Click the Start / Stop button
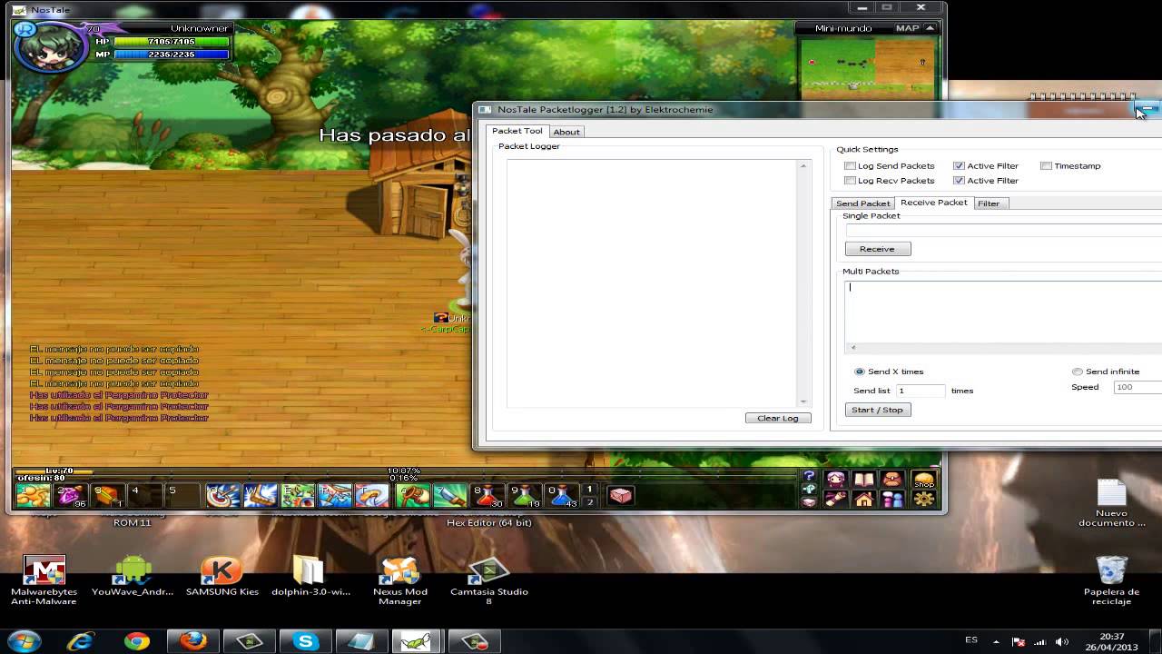1162x654 pixels. pos(877,410)
